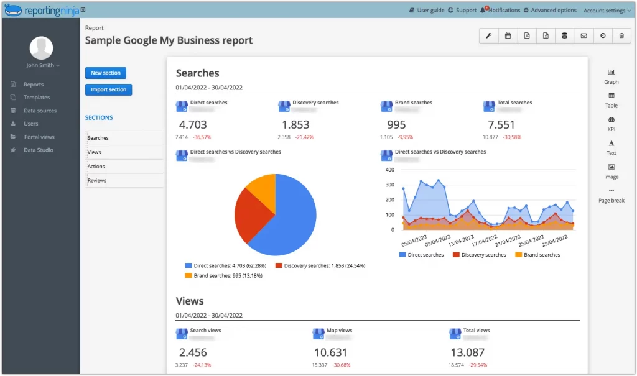This screenshot has height=376, width=637.
Task: Add a Text widget from the right panel
Action: pos(611,148)
